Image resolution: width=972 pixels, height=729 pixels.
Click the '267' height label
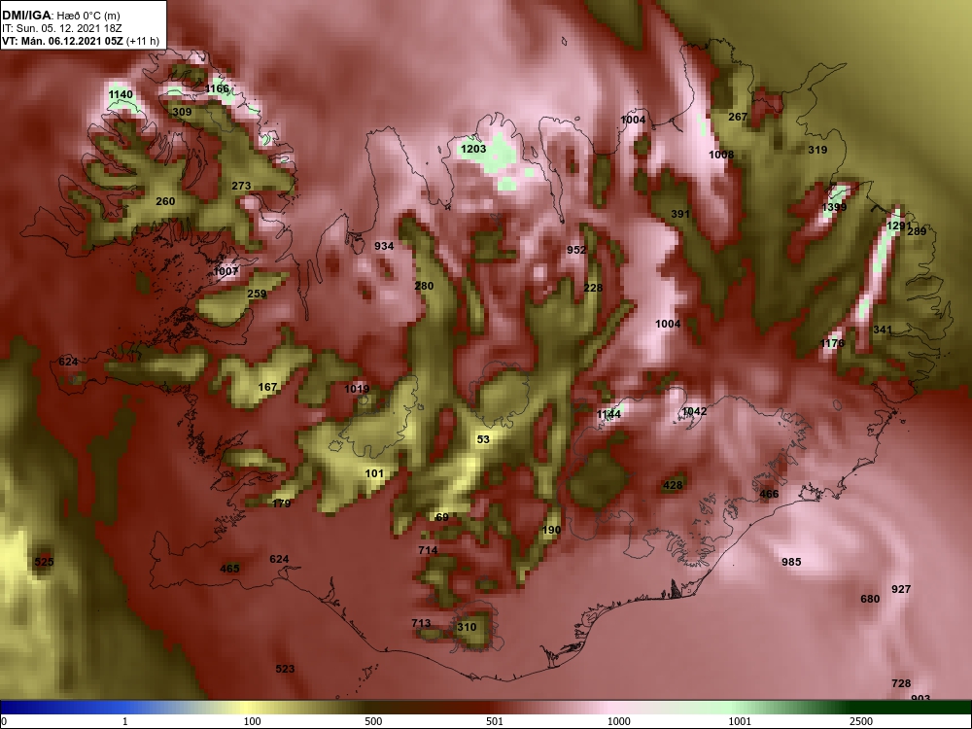coord(738,118)
